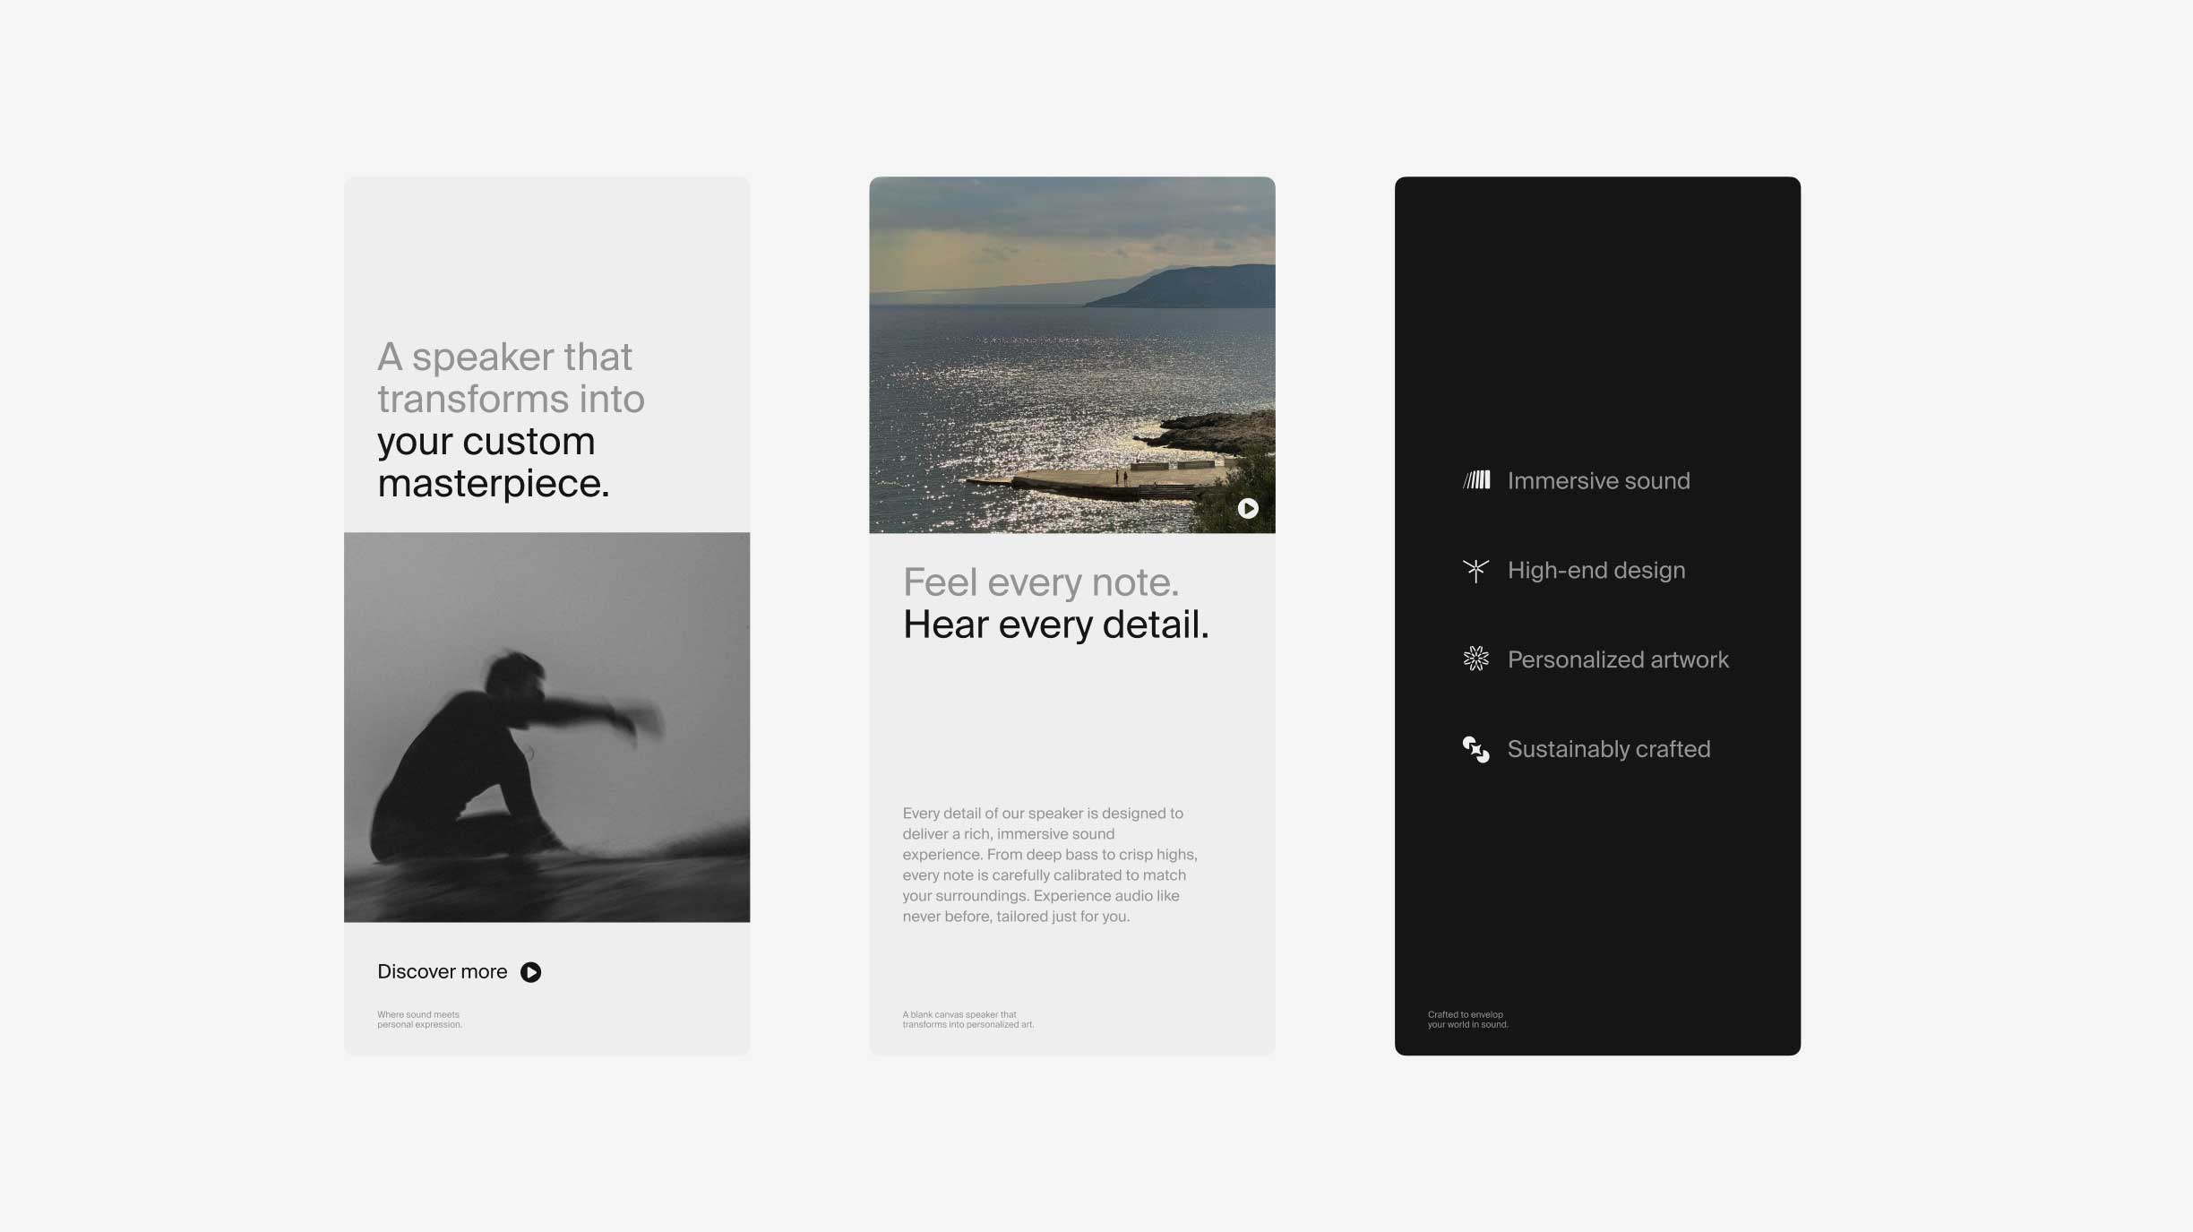This screenshot has width=2193, height=1232.
Task: Select the Sustainably crafted label
Action: click(x=1608, y=749)
